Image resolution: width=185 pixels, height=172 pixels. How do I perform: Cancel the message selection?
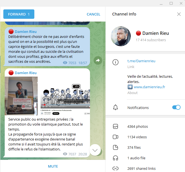[93, 14]
